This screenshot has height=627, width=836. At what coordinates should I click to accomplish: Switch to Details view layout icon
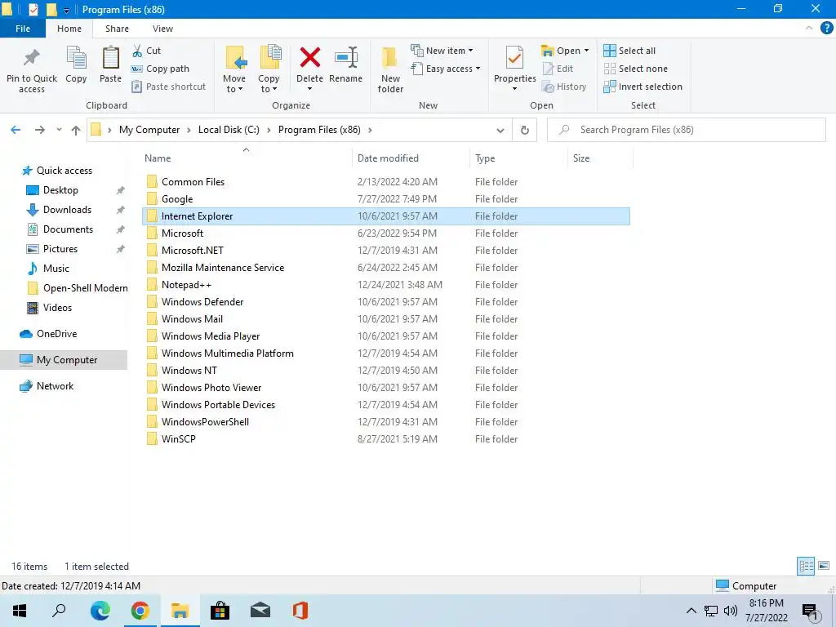click(806, 566)
